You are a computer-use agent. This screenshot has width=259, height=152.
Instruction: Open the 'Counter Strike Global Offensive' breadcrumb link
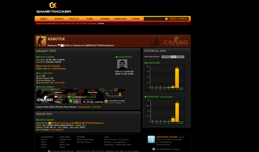[x=47, y=24]
